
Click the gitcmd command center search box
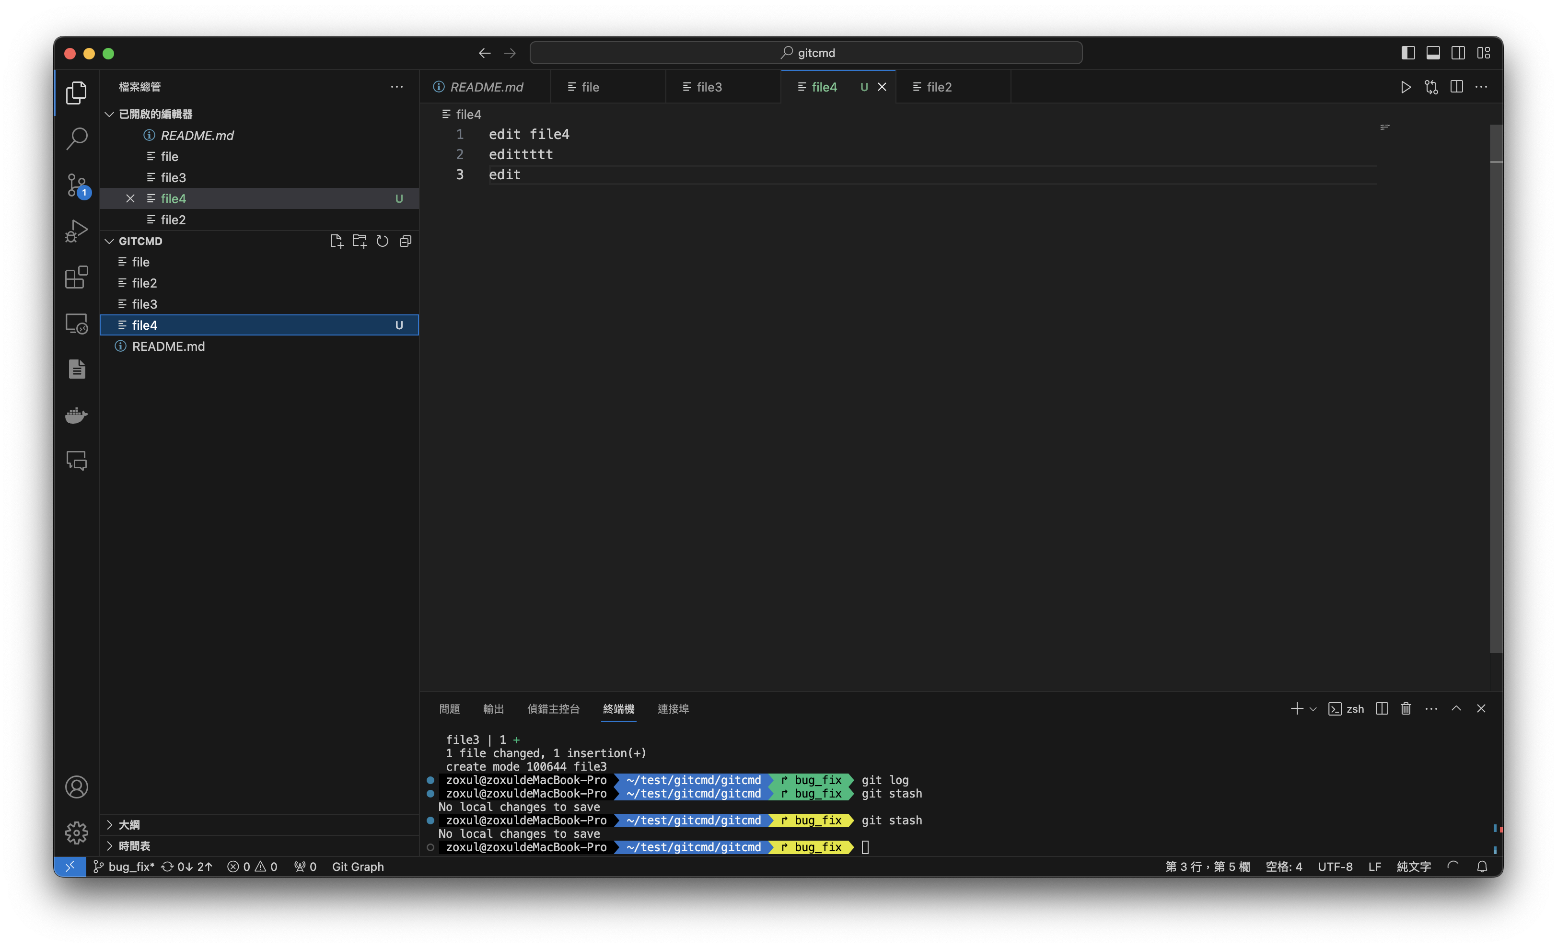[x=806, y=53]
